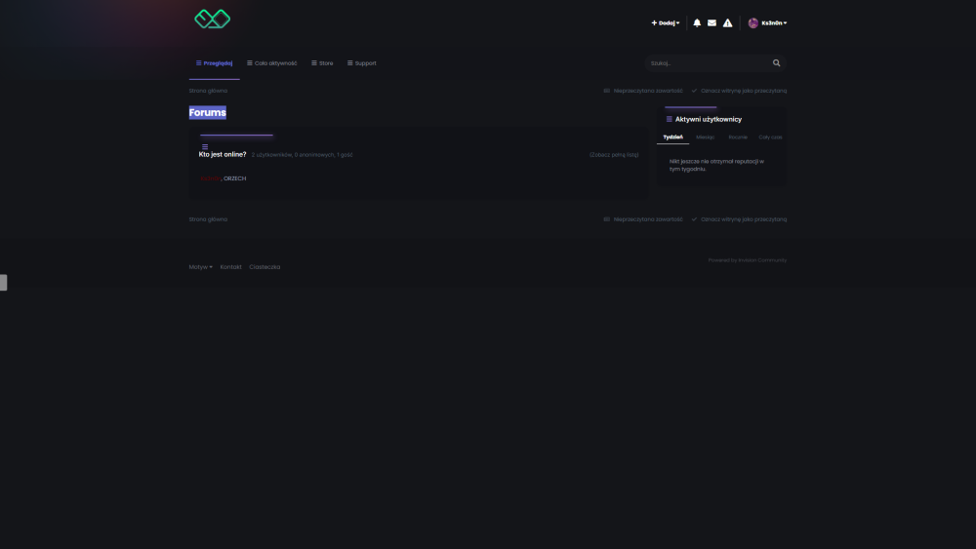The image size is (976, 549).
Task: Switch to the Tydzień tab
Action: [672, 137]
